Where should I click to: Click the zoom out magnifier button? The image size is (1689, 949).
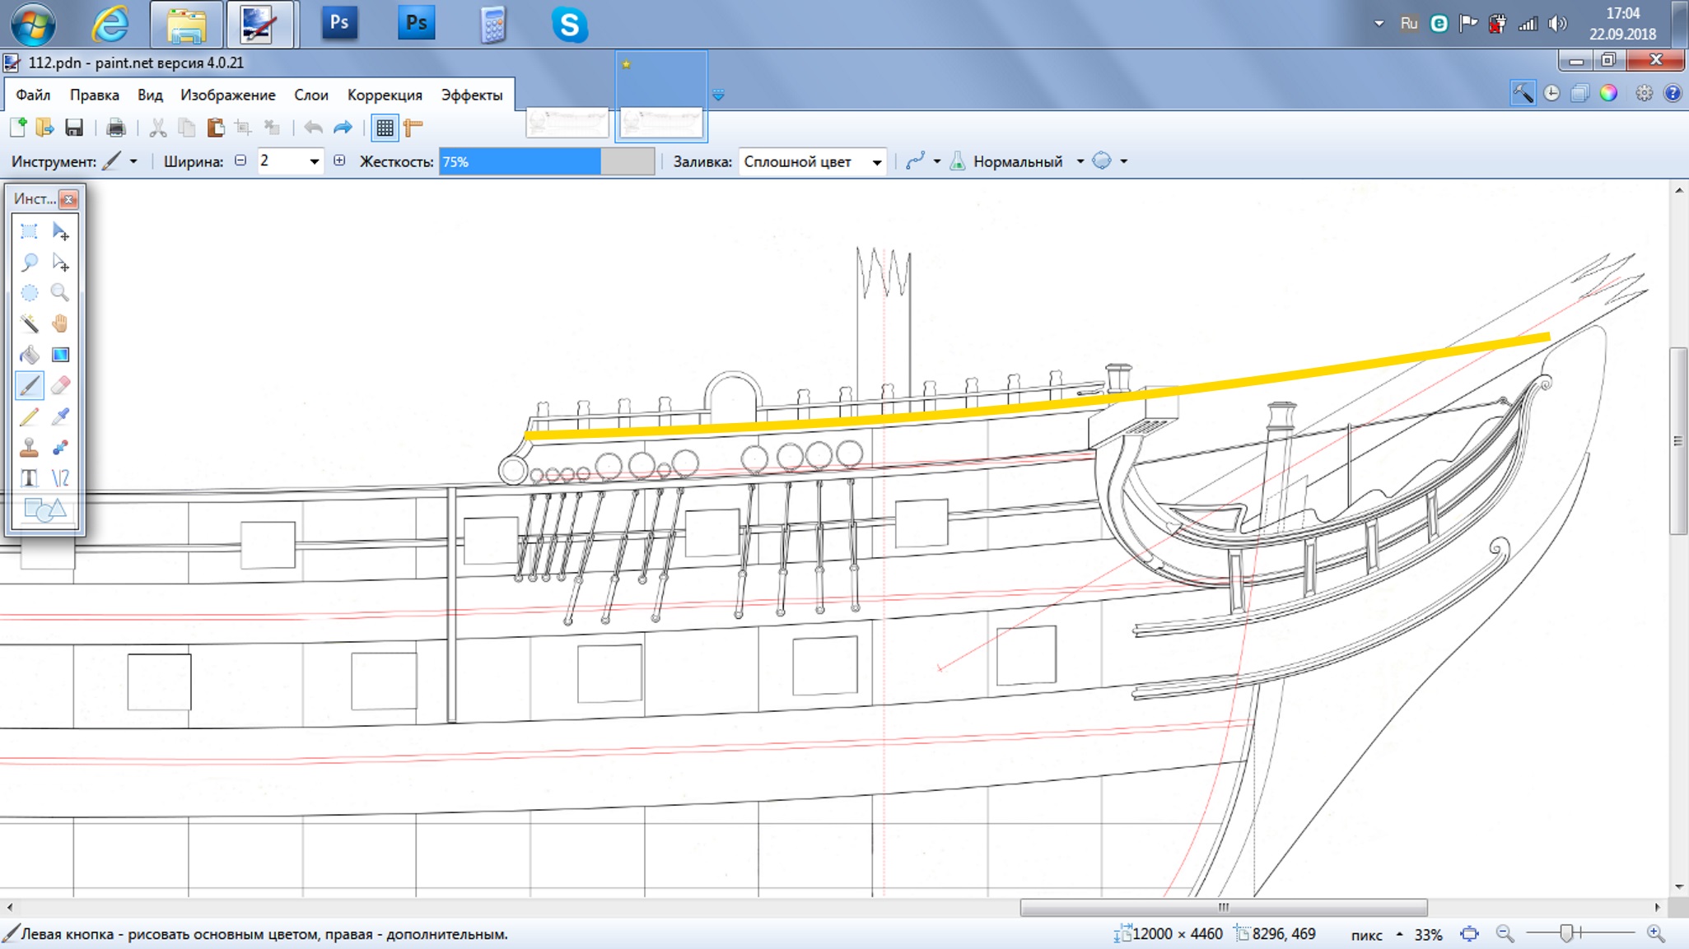click(1505, 934)
